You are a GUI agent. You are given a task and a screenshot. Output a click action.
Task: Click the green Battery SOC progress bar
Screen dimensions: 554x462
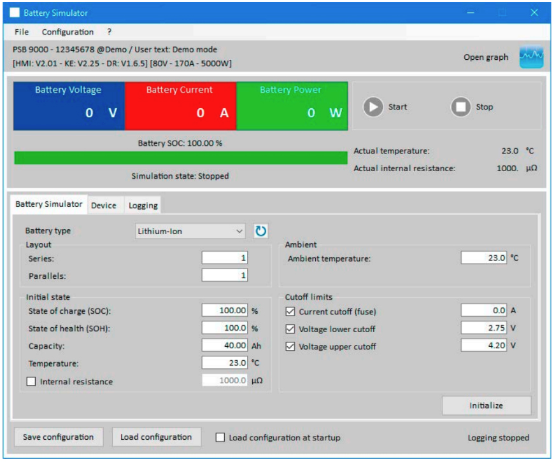(180, 158)
